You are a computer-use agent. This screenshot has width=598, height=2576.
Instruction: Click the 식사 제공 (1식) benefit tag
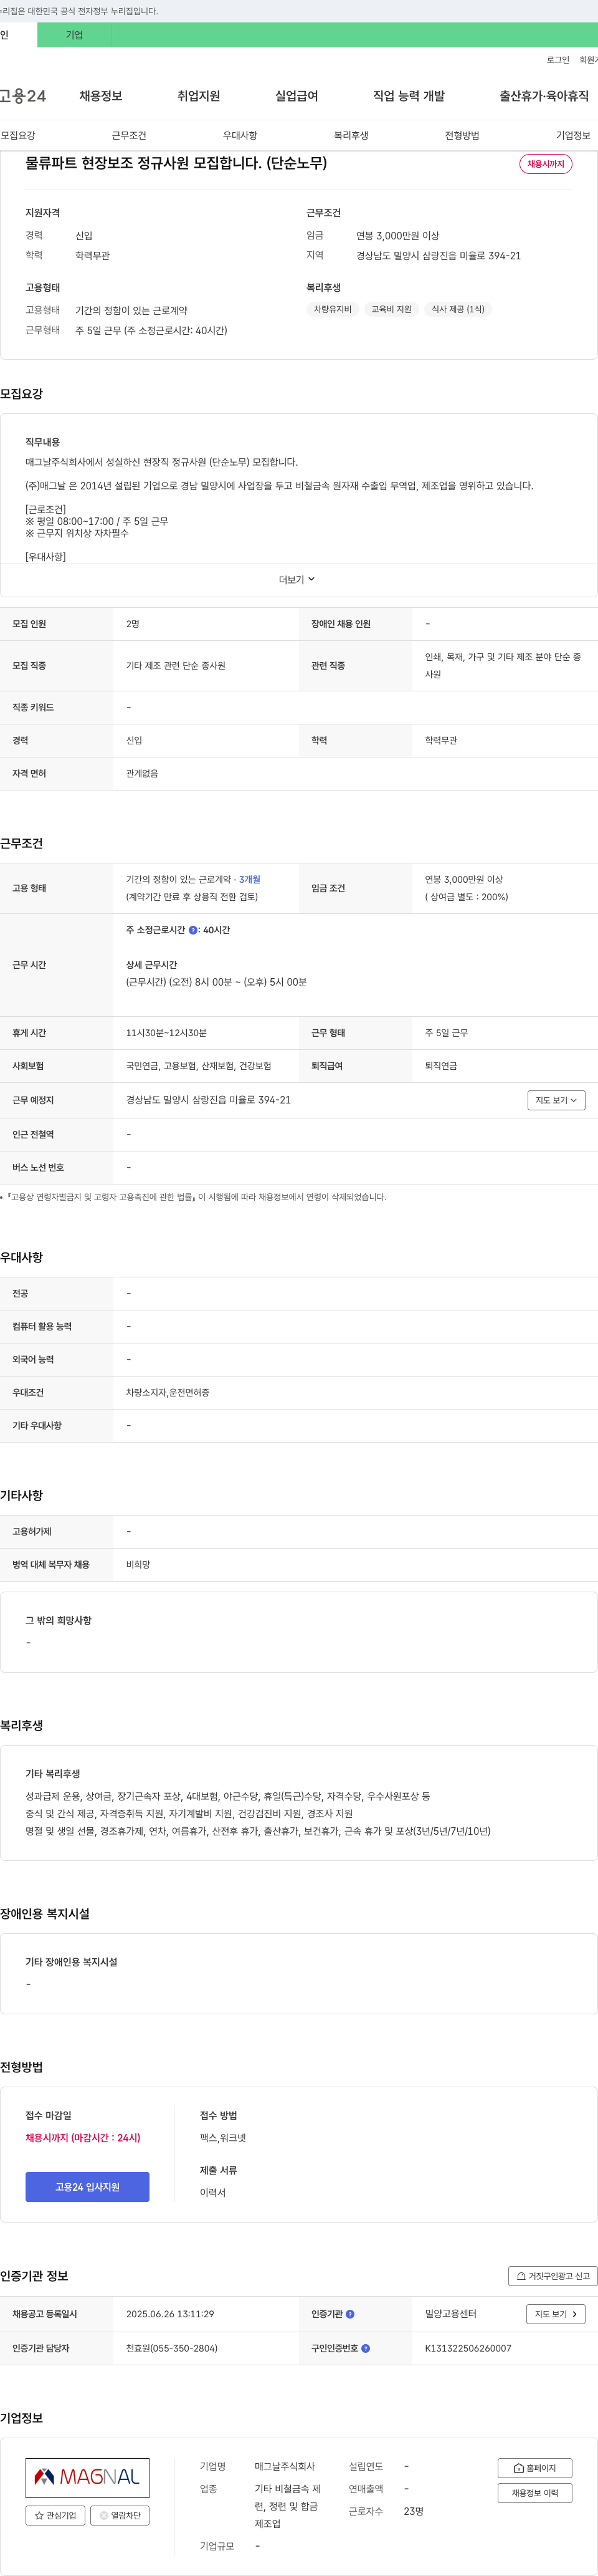458,309
